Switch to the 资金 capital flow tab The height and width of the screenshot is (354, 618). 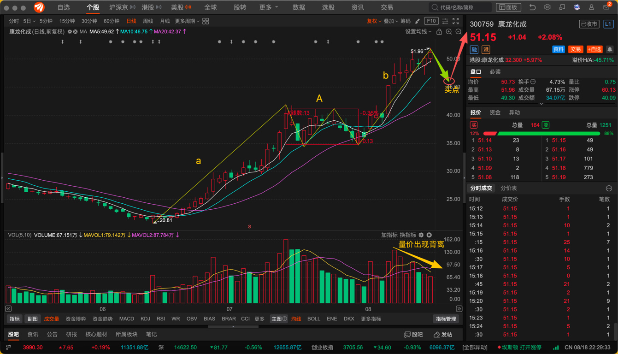coord(495,113)
